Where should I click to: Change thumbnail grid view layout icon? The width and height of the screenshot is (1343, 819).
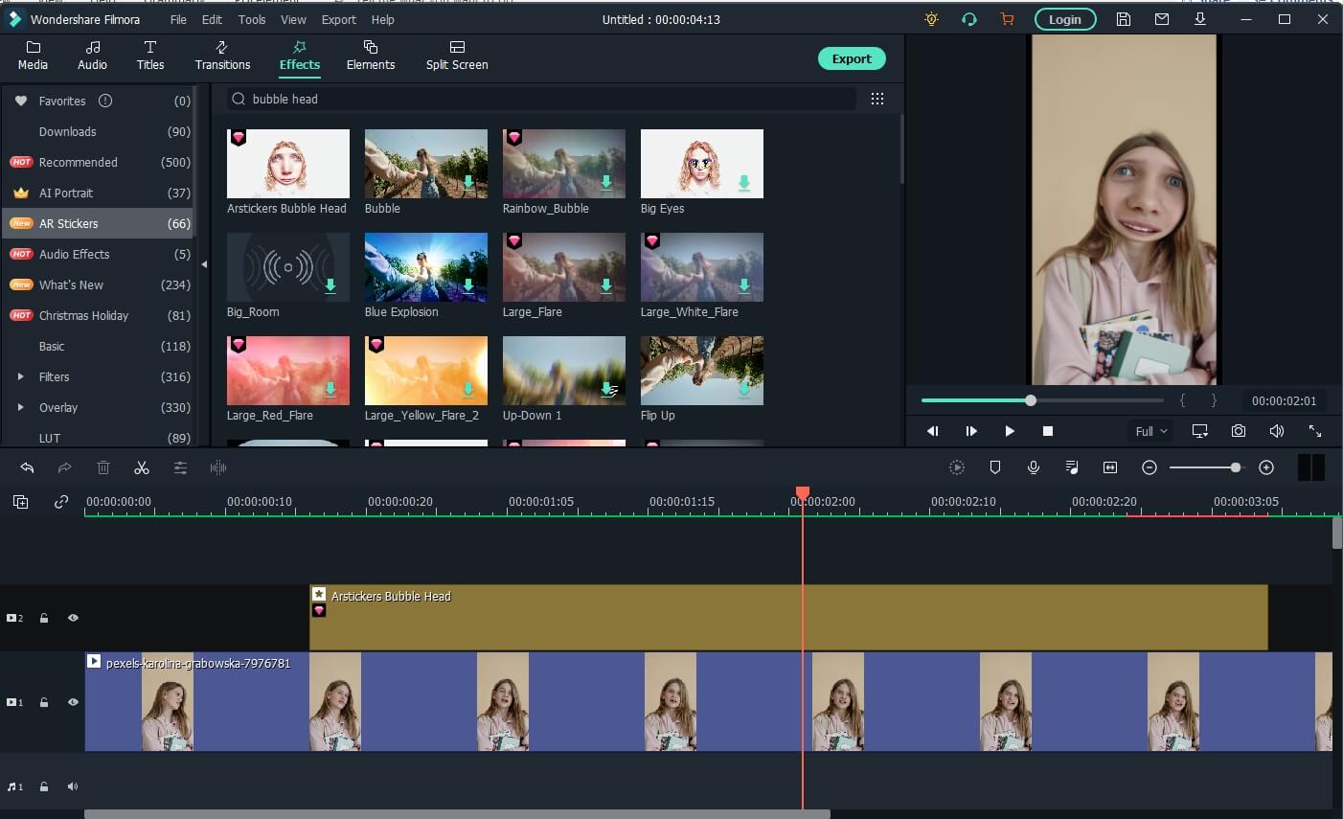click(x=876, y=99)
